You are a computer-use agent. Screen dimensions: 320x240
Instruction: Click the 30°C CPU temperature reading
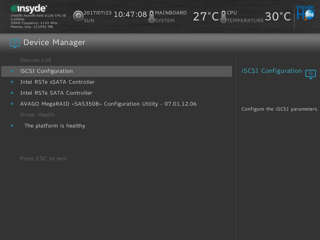click(x=278, y=16)
